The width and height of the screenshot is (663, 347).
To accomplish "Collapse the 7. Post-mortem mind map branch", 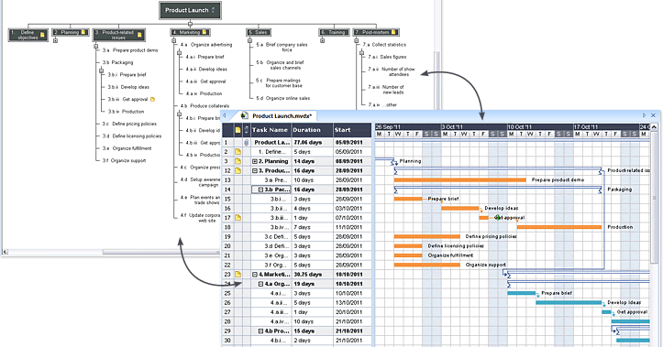I will click(357, 41).
